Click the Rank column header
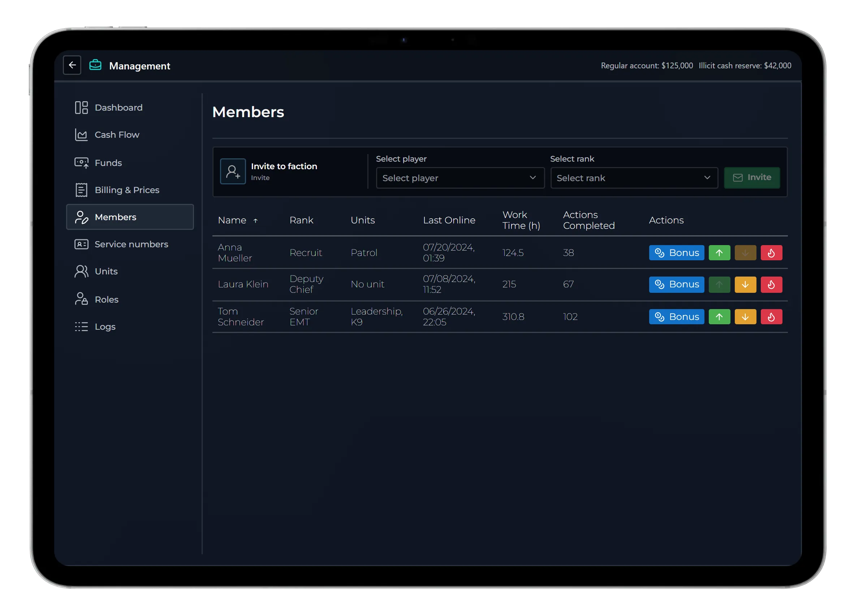Viewport: 854px width, 616px height. pos(301,220)
